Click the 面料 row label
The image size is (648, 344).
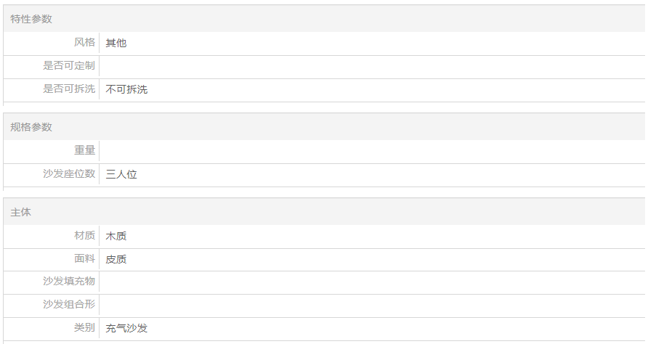[x=84, y=259]
